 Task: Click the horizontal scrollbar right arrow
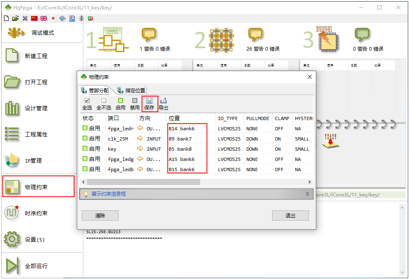click(x=310, y=182)
